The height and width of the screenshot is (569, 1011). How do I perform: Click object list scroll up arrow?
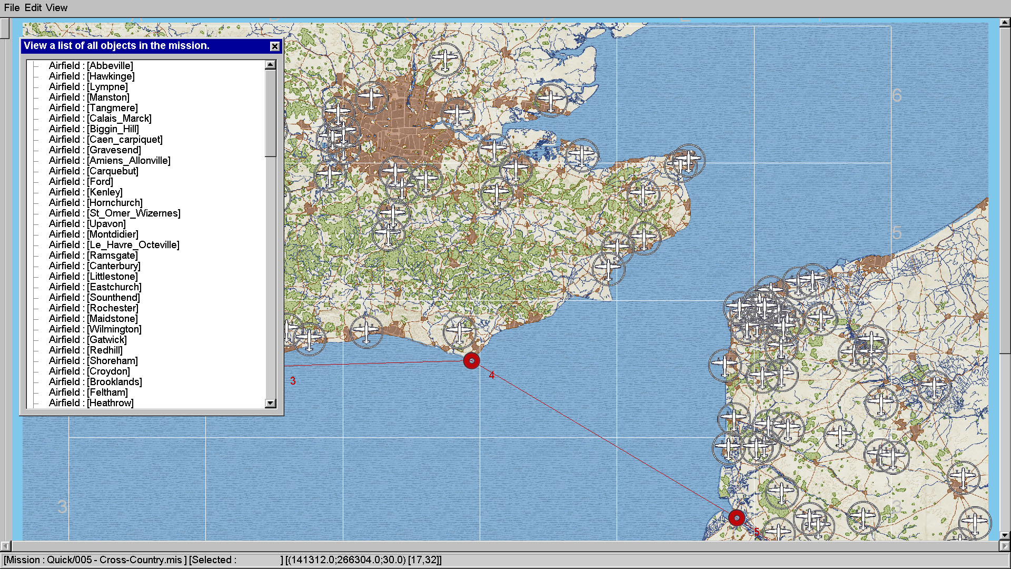click(270, 65)
